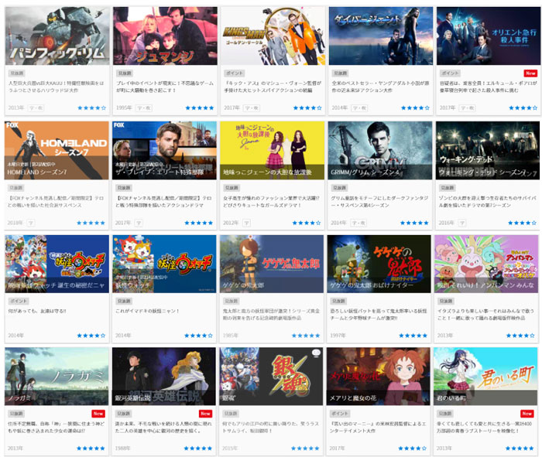Click the star rating on ゲゲゲの鬼太郎 1985 card
Screen dimensions: 542x457
[x=306, y=336]
